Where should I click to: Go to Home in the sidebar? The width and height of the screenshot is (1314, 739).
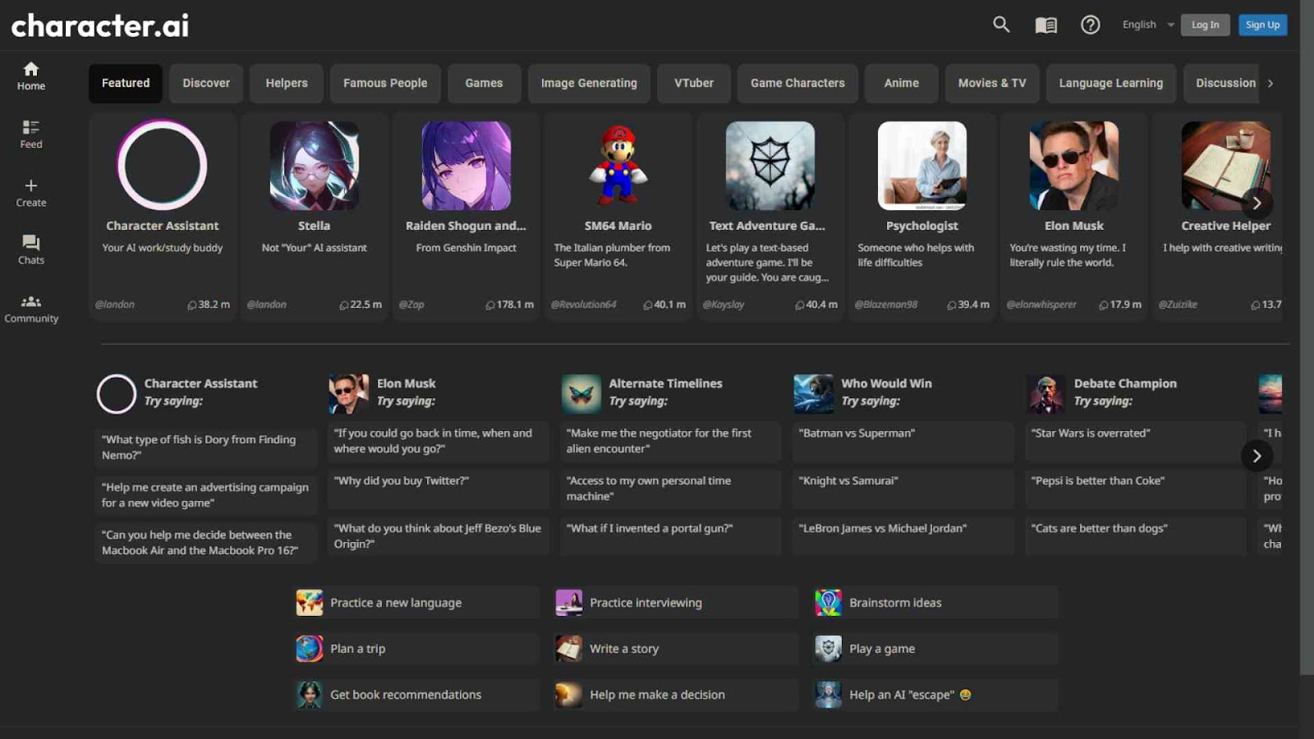[31, 76]
